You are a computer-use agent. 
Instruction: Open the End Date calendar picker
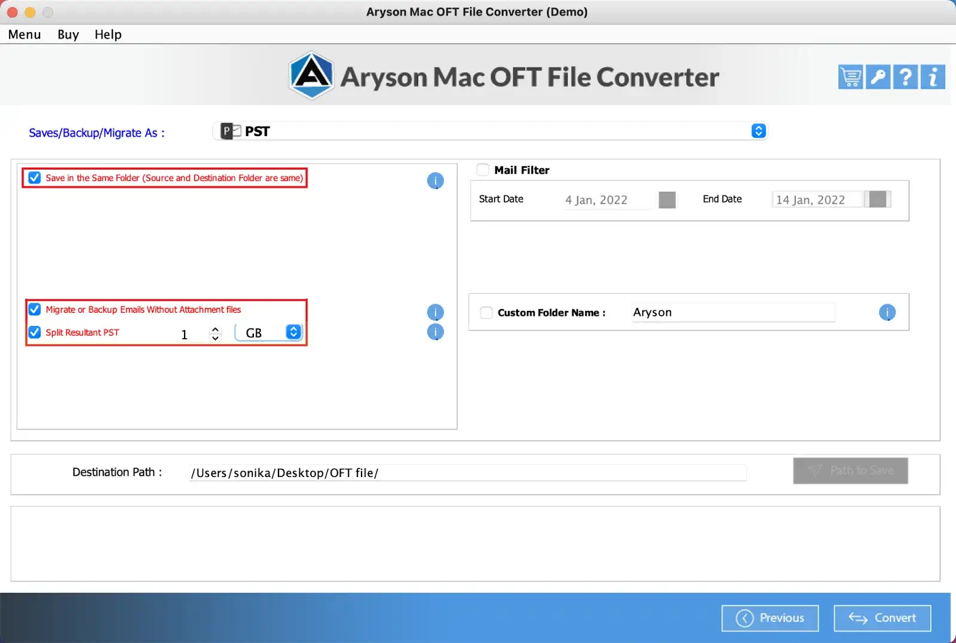878,199
